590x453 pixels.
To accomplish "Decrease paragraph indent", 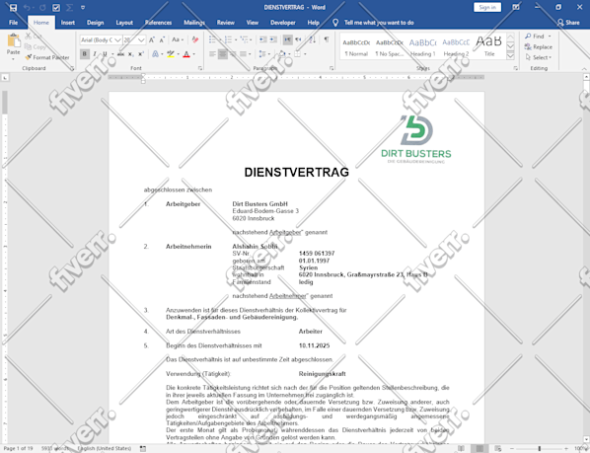I will [263, 39].
